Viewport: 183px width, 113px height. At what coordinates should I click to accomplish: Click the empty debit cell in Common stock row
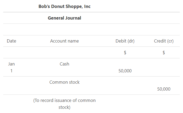pyautogui.click(x=125, y=86)
